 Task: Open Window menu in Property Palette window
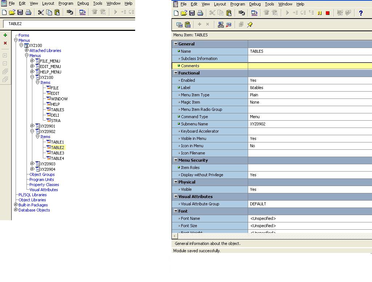tap(285, 4)
